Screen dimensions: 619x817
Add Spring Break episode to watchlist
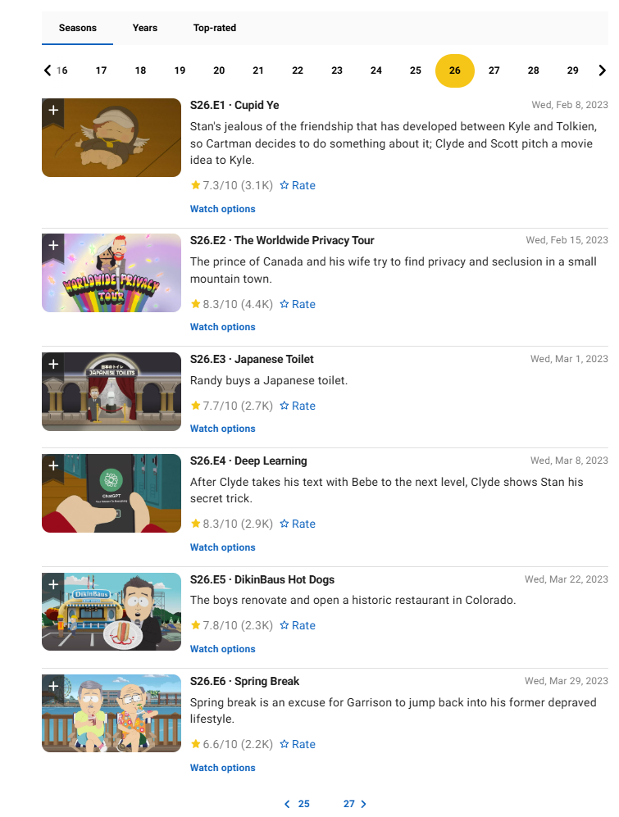pos(52,686)
